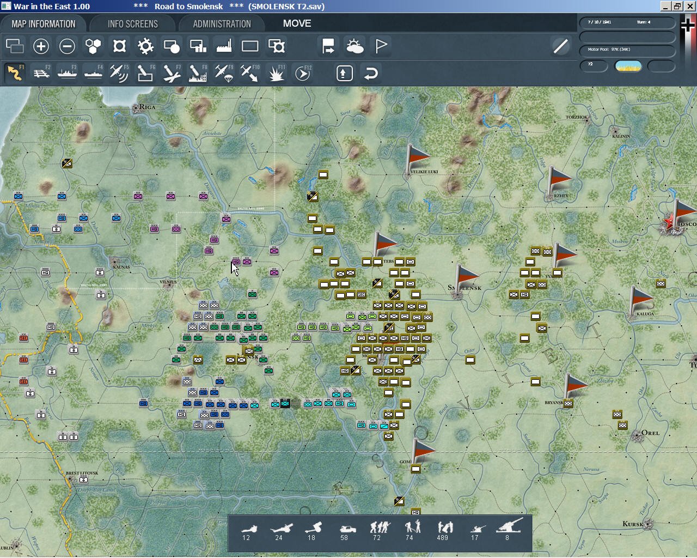Viewport: 697px width, 558px height.
Task: Click the clear weather indicator swatch
Action: click(628, 66)
